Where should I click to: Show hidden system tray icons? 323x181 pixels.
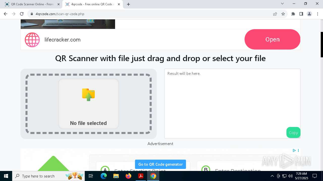(x=272, y=176)
